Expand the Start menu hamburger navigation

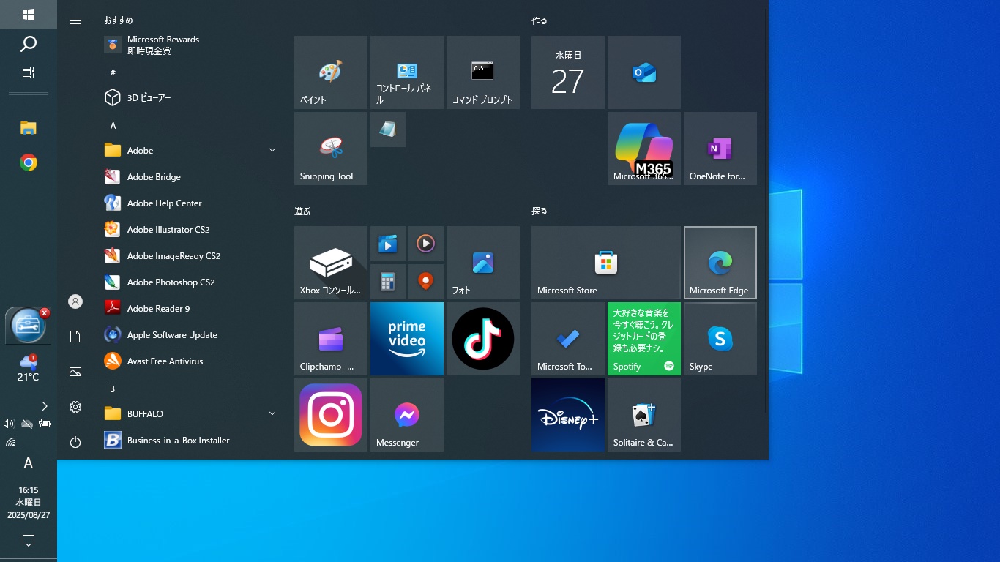[75, 20]
